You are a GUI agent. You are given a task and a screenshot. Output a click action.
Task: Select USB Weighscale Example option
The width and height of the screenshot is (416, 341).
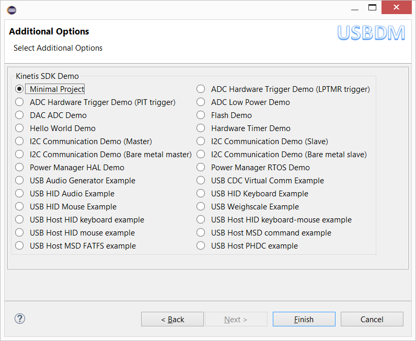point(201,207)
